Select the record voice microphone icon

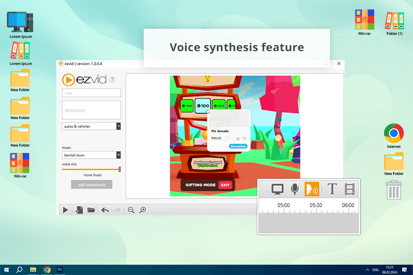click(x=295, y=189)
